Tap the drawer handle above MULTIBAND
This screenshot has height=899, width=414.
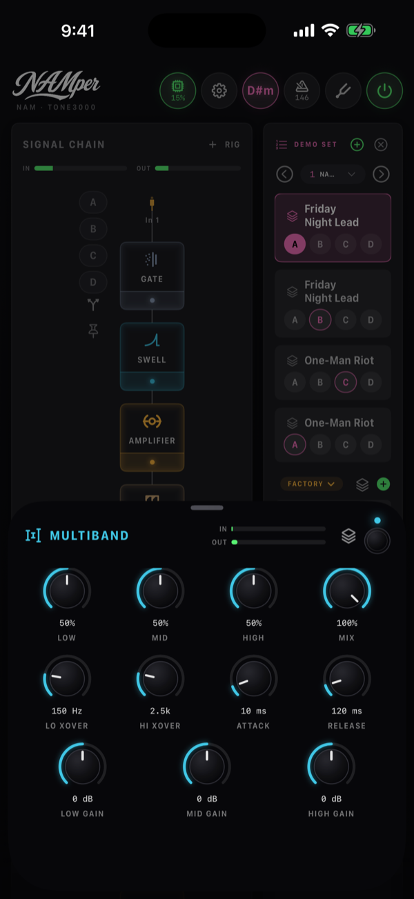[x=207, y=507]
